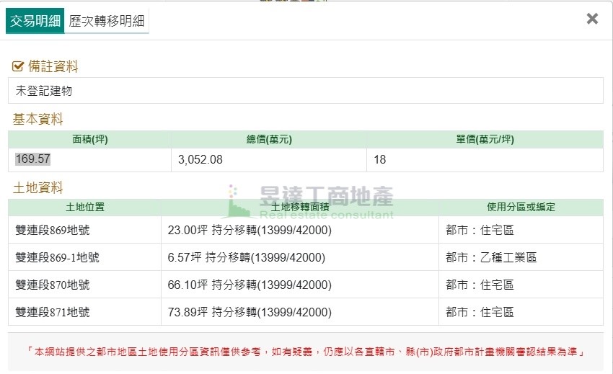Image resolution: width=613 pixels, height=374 pixels.
Task: Switch to the 交易明細 tab
Action: pyautogui.click(x=35, y=21)
